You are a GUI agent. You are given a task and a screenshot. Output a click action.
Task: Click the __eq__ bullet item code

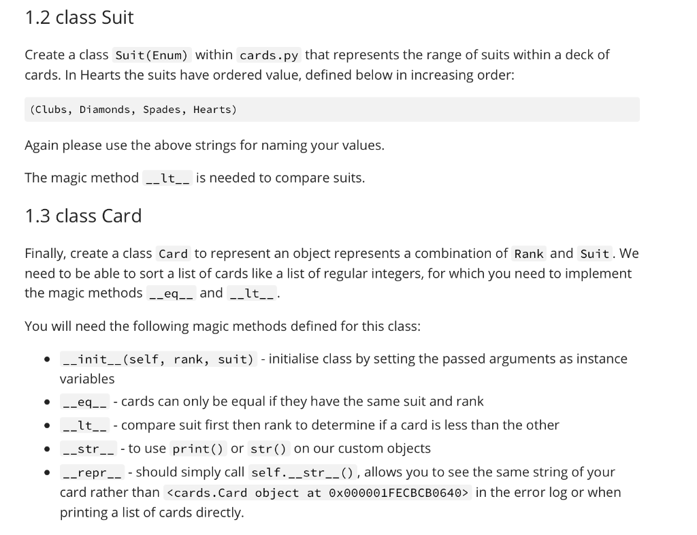[x=84, y=402]
